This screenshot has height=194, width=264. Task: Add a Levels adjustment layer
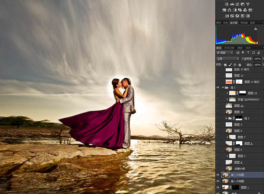pyautogui.click(x=232, y=4)
